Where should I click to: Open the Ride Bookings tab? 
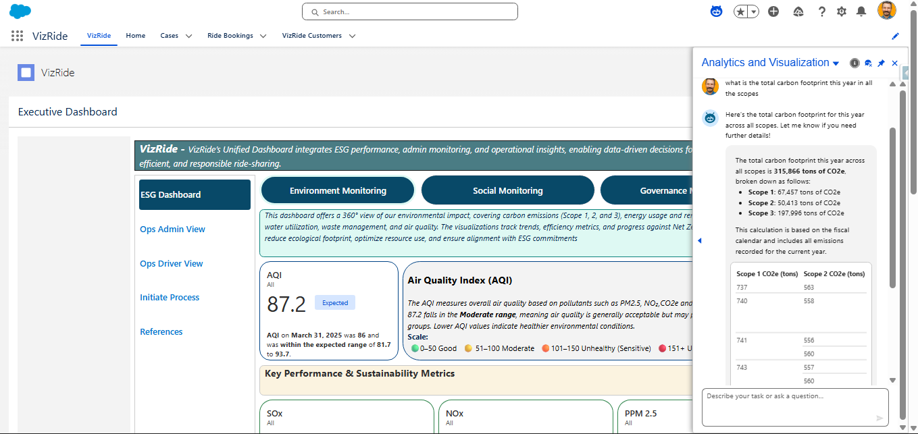click(230, 36)
